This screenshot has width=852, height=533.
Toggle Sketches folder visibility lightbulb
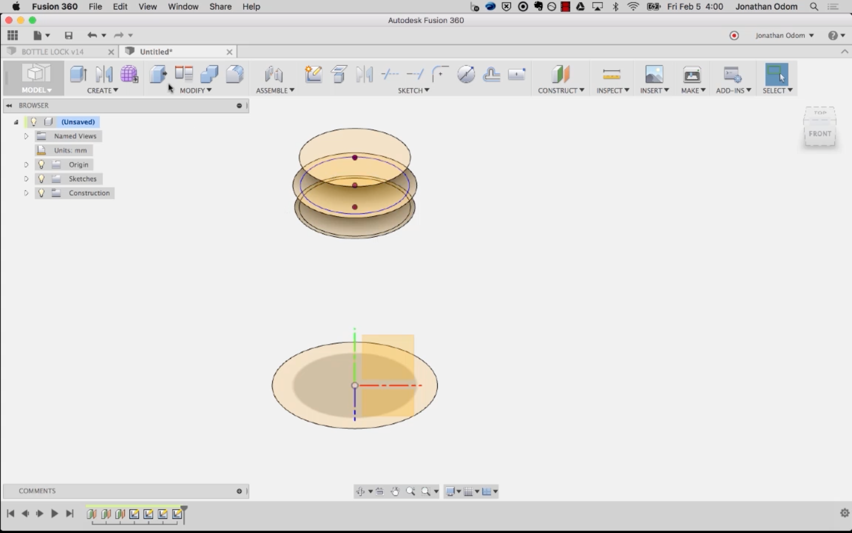pyautogui.click(x=41, y=179)
